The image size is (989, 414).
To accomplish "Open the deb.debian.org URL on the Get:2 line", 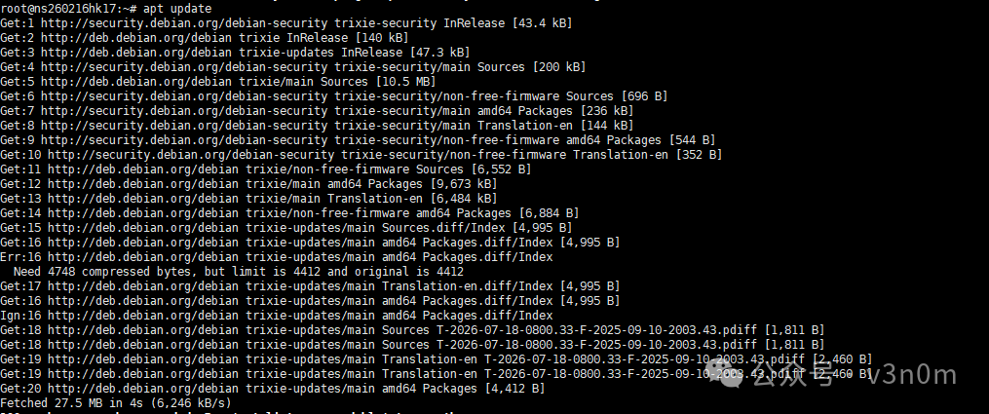I will point(136,38).
